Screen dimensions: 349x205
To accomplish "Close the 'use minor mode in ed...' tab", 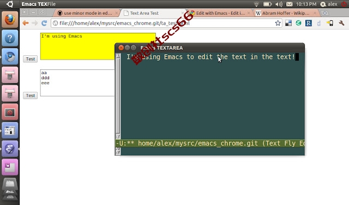I will (x=116, y=13).
